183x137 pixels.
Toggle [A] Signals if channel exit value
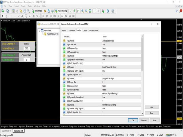[104, 60]
